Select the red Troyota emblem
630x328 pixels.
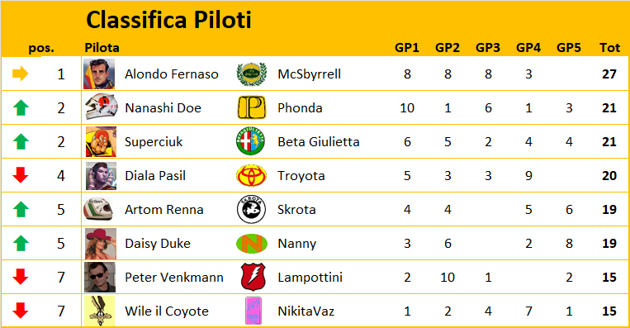[252, 176]
